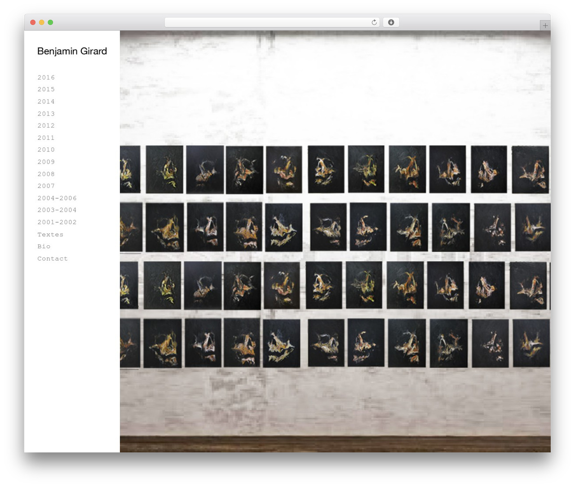Select 2011 in the sidebar
The image size is (575, 487).
[x=46, y=138]
